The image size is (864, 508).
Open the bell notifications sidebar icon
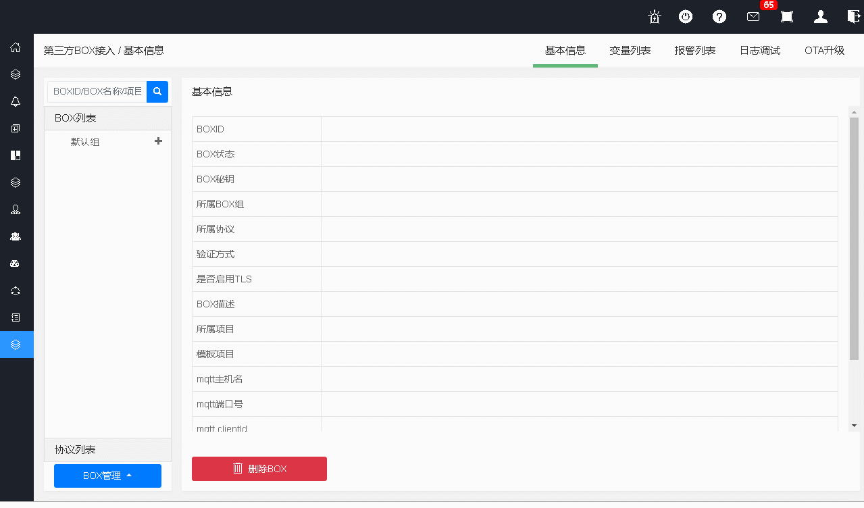point(16,101)
